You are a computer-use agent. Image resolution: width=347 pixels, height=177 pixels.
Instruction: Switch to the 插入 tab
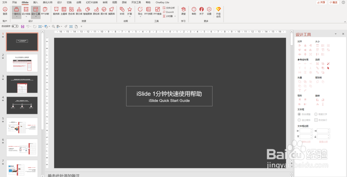[35, 2]
